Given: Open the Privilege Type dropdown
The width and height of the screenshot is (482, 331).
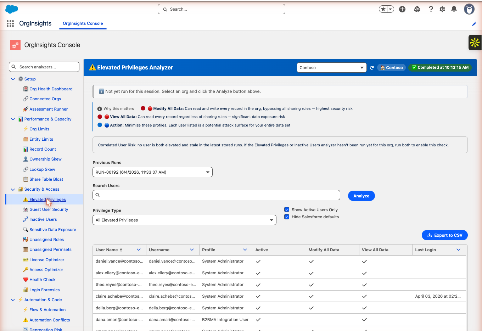Looking at the screenshot, I should (x=184, y=220).
